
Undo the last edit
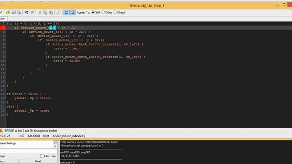pyautogui.click(x=26, y=12)
